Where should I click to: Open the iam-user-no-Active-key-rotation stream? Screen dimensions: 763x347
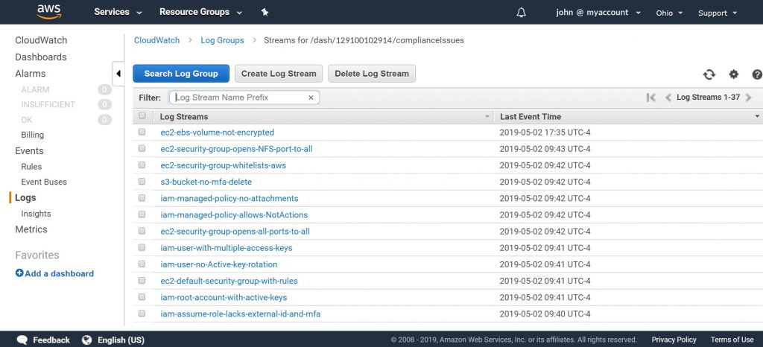(x=219, y=264)
